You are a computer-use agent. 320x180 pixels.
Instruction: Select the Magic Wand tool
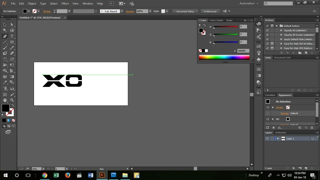click(x=5, y=30)
